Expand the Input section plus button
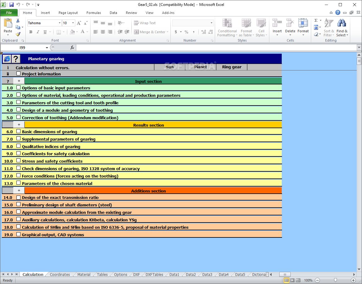This screenshot has height=284, width=362. [x=19, y=81]
